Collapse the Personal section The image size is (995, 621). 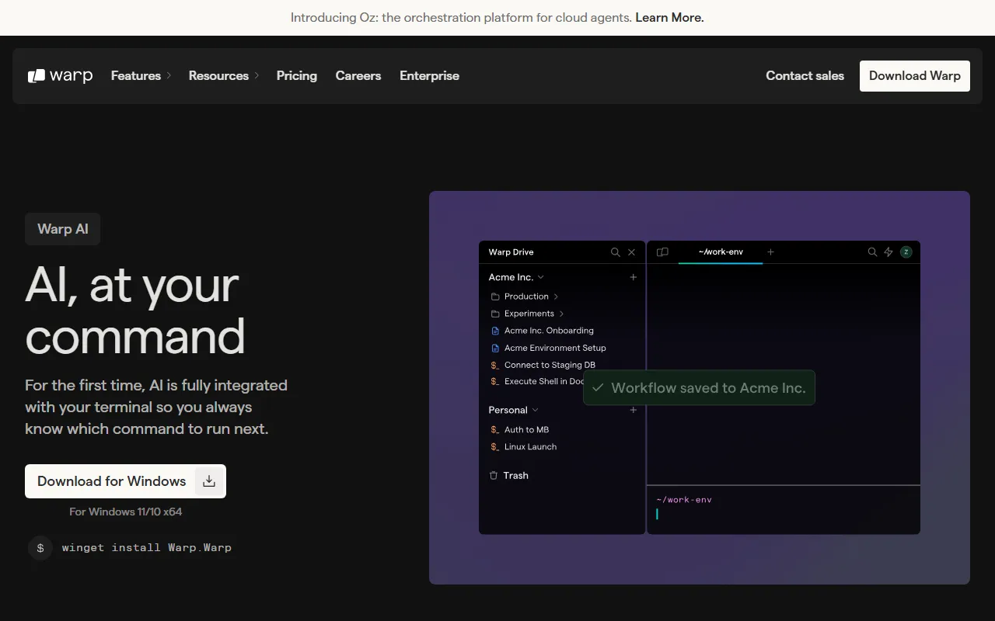click(535, 410)
